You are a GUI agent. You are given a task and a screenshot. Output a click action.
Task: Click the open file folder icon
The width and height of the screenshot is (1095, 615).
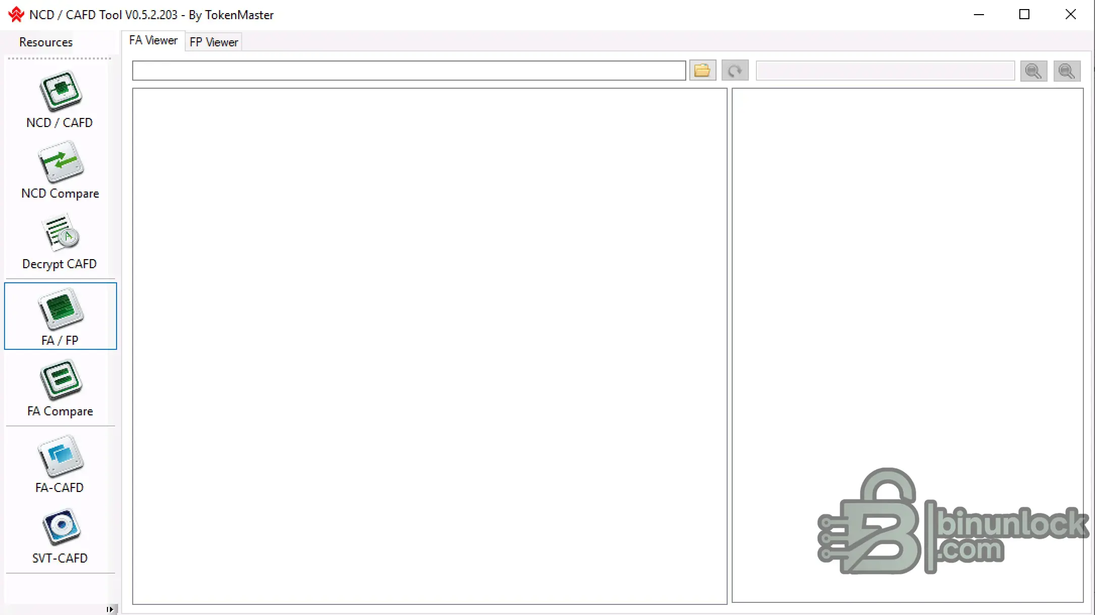click(x=702, y=71)
